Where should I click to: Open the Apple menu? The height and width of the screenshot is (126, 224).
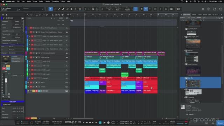[3, 1]
